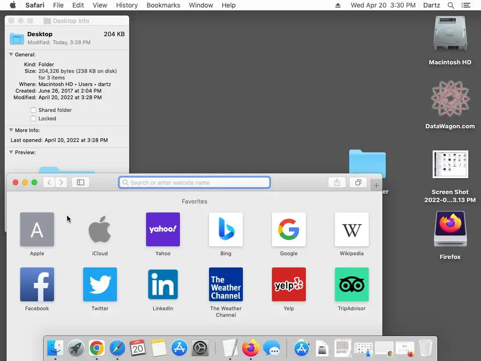Collapse the General section in Desktop Info

pyautogui.click(x=11, y=55)
